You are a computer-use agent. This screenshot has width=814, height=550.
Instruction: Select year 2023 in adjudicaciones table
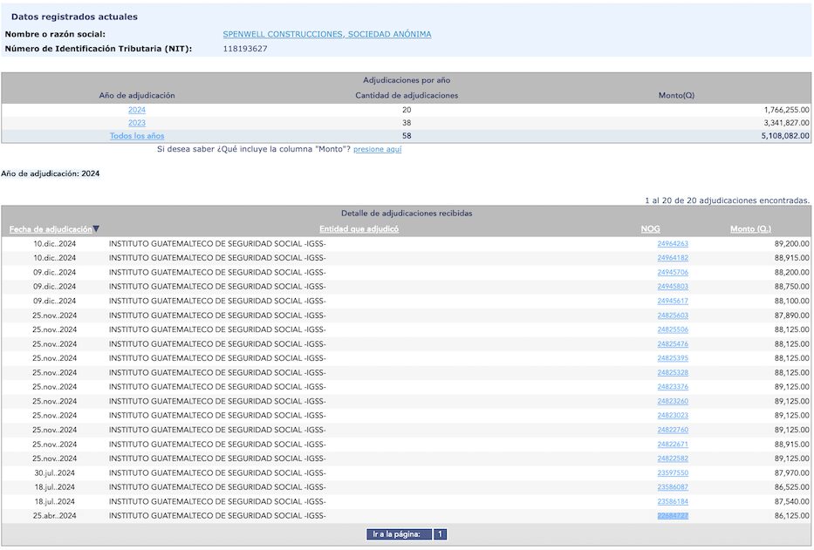pos(137,123)
